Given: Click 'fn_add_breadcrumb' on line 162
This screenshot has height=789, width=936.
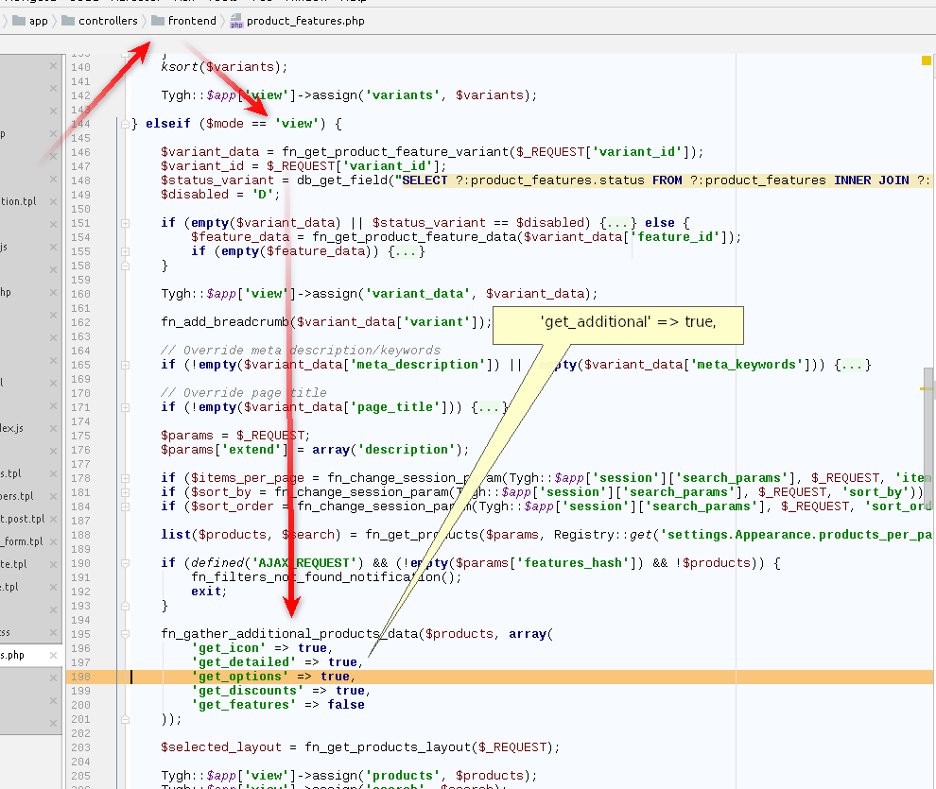Looking at the screenshot, I should (225, 322).
